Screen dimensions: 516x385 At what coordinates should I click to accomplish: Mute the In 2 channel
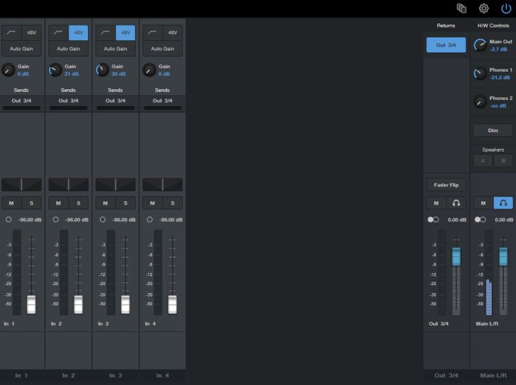point(58,203)
